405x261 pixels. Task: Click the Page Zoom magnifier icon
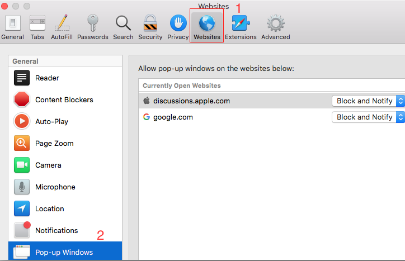click(x=22, y=143)
